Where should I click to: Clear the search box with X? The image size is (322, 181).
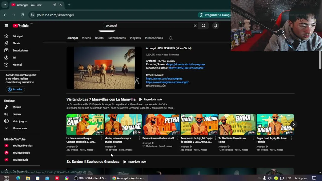pyautogui.click(x=195, y=25)
